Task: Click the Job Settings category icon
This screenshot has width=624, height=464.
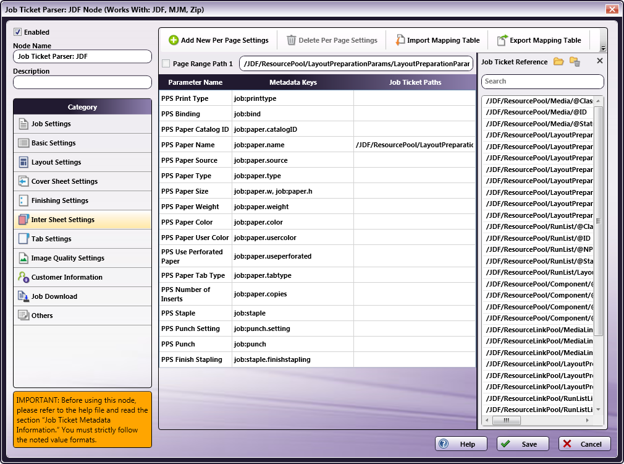Action: pyautogui.click(x=23, y=124)
